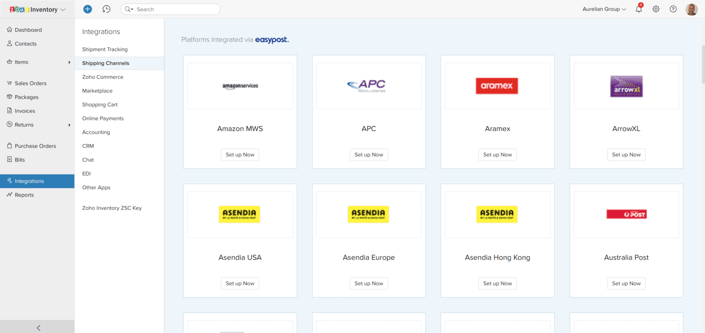Collapse the left sidebar
Image resolution: width=705 pixels, height=333 pixels.
[x=37, y=327]
